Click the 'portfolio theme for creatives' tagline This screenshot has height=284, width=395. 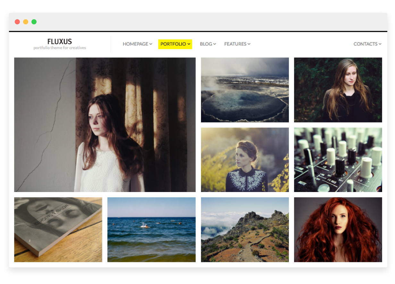tap(60, 48)
